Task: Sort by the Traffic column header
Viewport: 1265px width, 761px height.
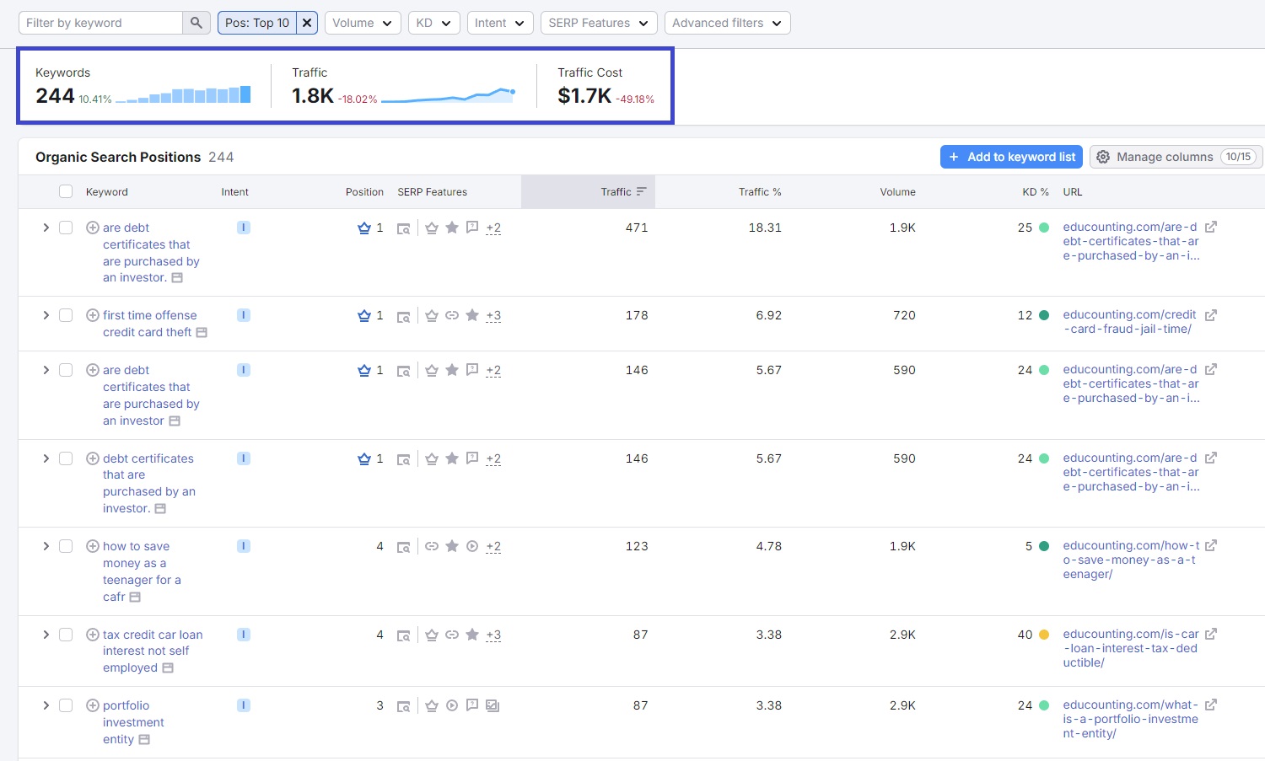Action: (616, 192)
